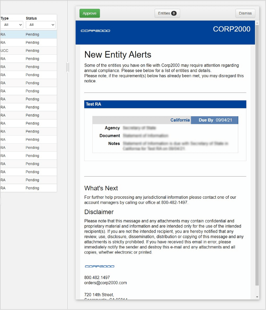This screenshot has height=310, width=266.
Task: Click the California state label
Action: pyautogui.click(x=180, y=120)
